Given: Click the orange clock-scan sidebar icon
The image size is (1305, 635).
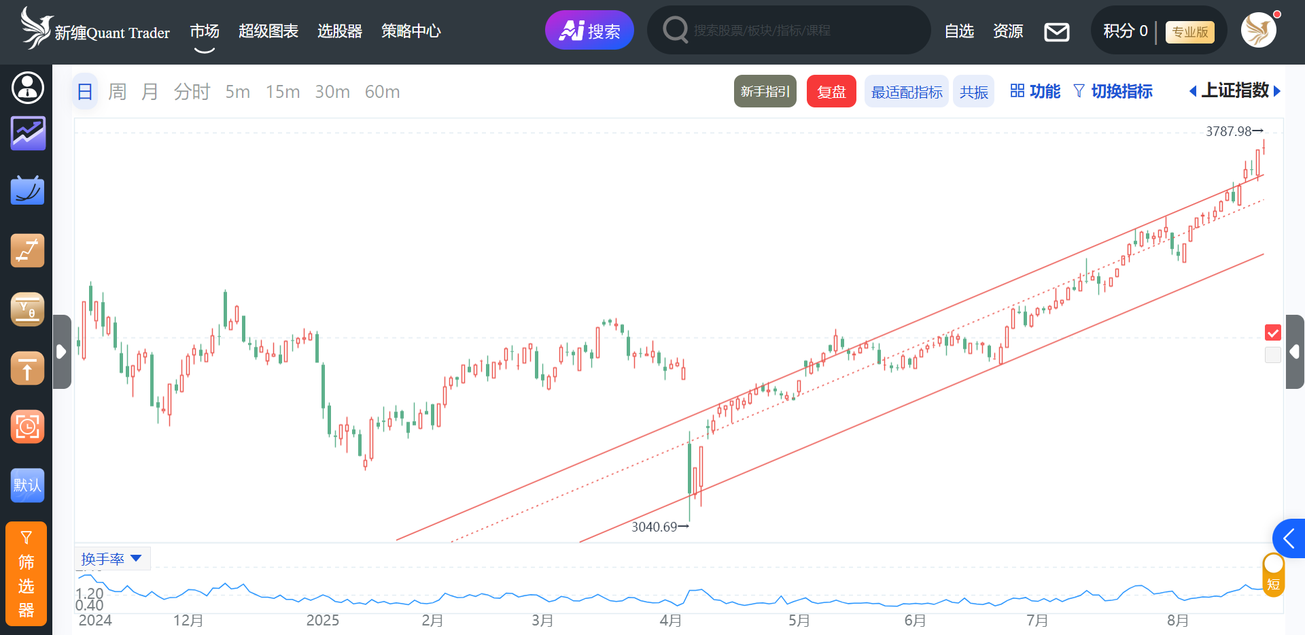Looking at the screenshot, I should pyautogui.click(x=28, y=427).
